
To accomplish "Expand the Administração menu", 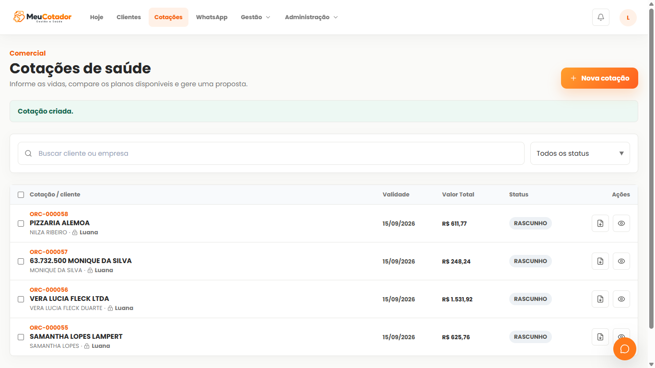I will pyautogui.click(x=311, y=17).
